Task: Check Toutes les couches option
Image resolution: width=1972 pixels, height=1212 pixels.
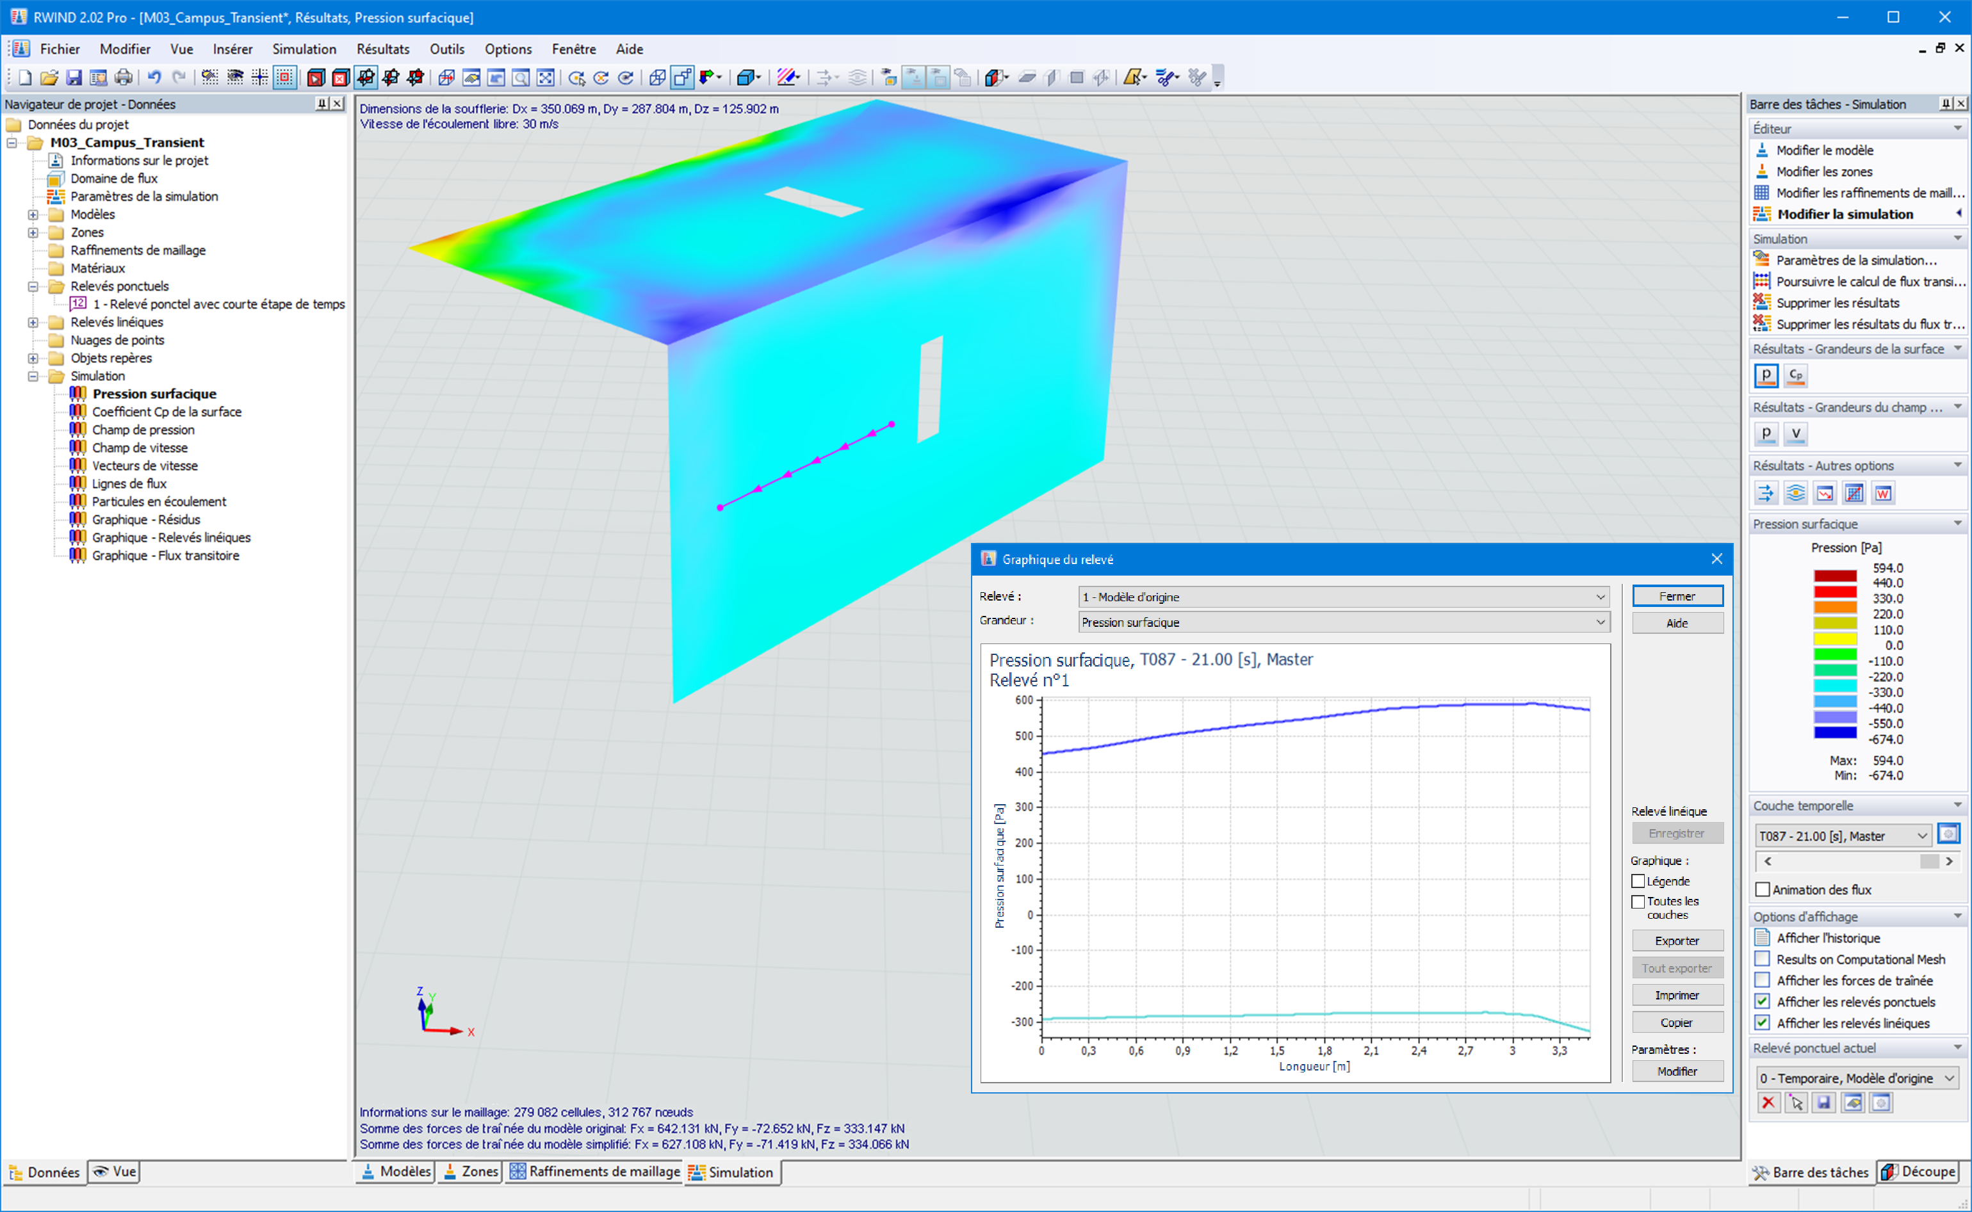Action: (1638, 901)
